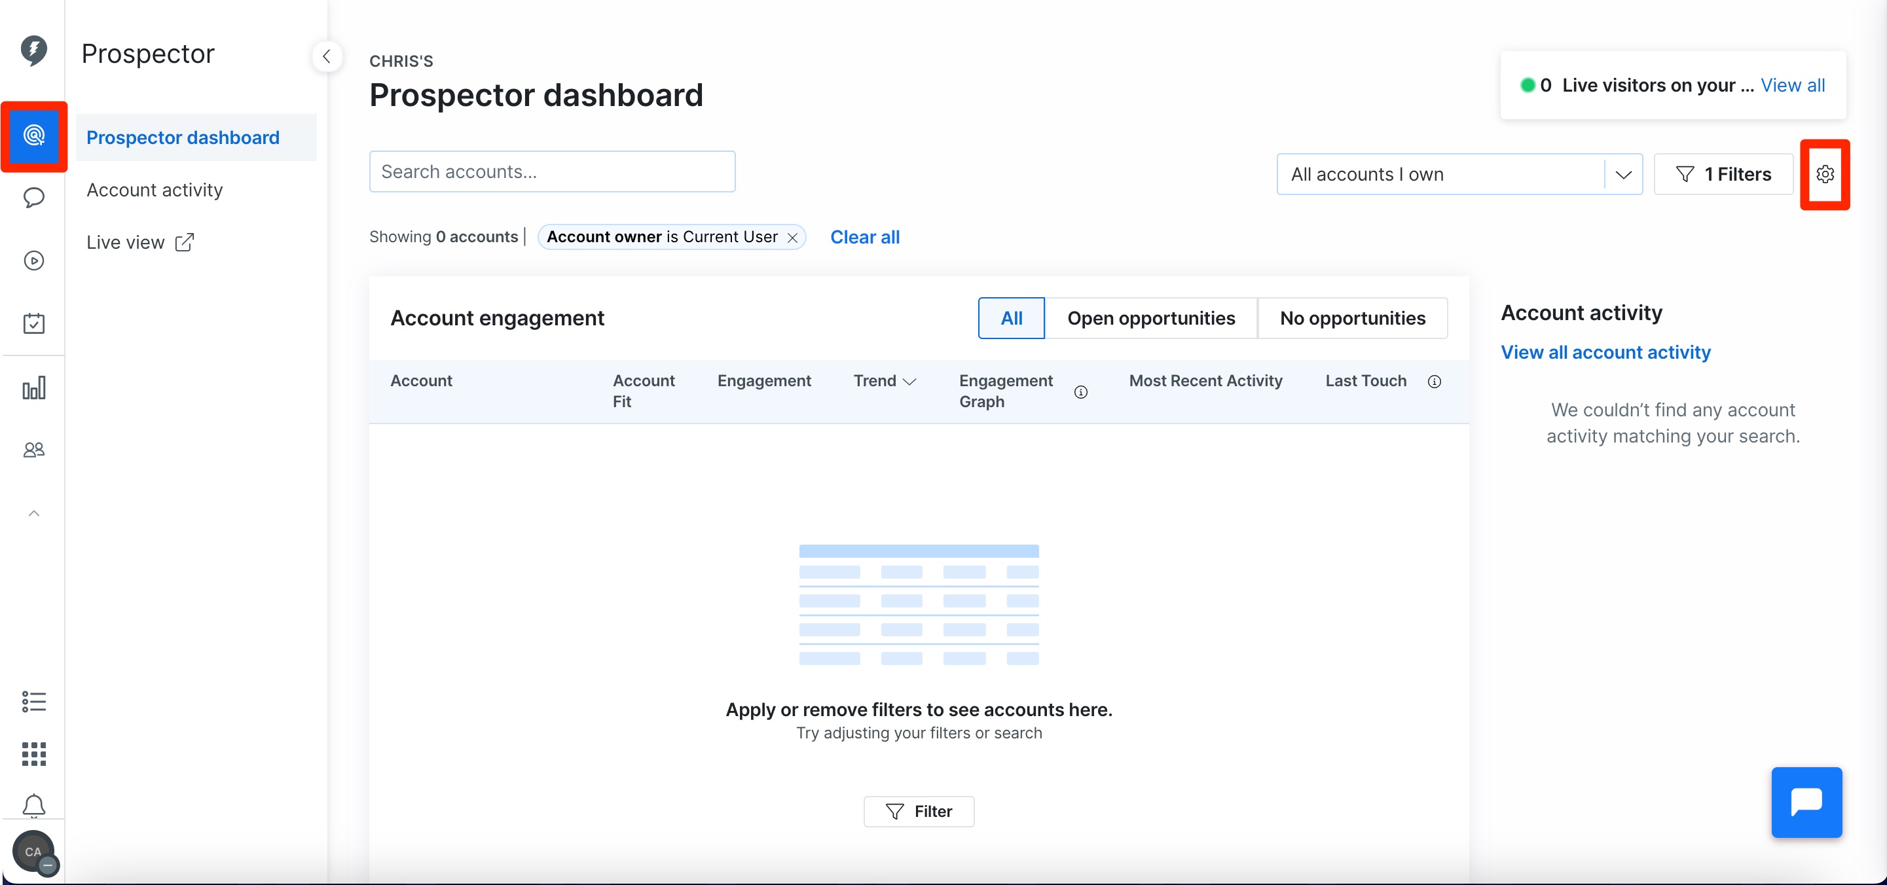Focus the Search accounts field
1887x885 pixels.
[553, 172]
